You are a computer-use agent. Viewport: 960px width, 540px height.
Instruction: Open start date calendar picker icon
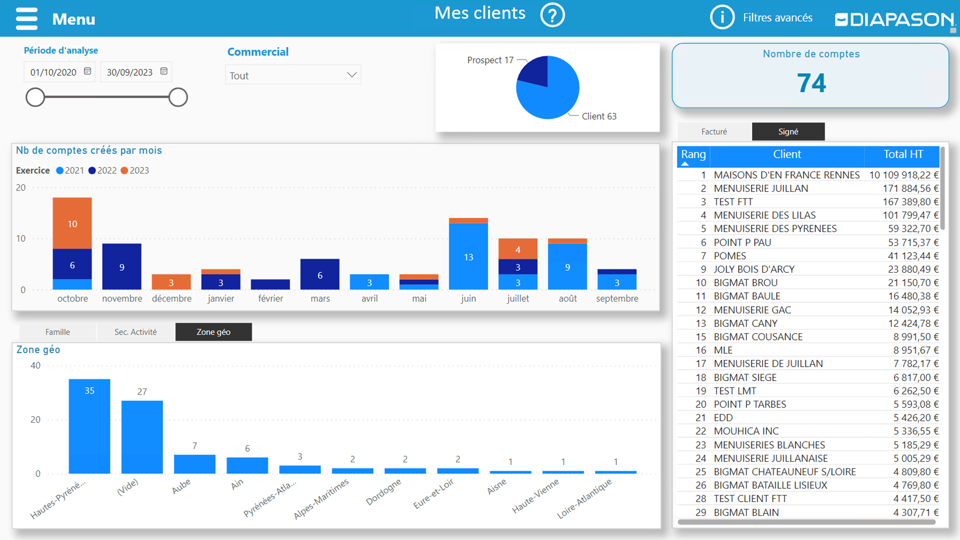(x=87, y=71)
